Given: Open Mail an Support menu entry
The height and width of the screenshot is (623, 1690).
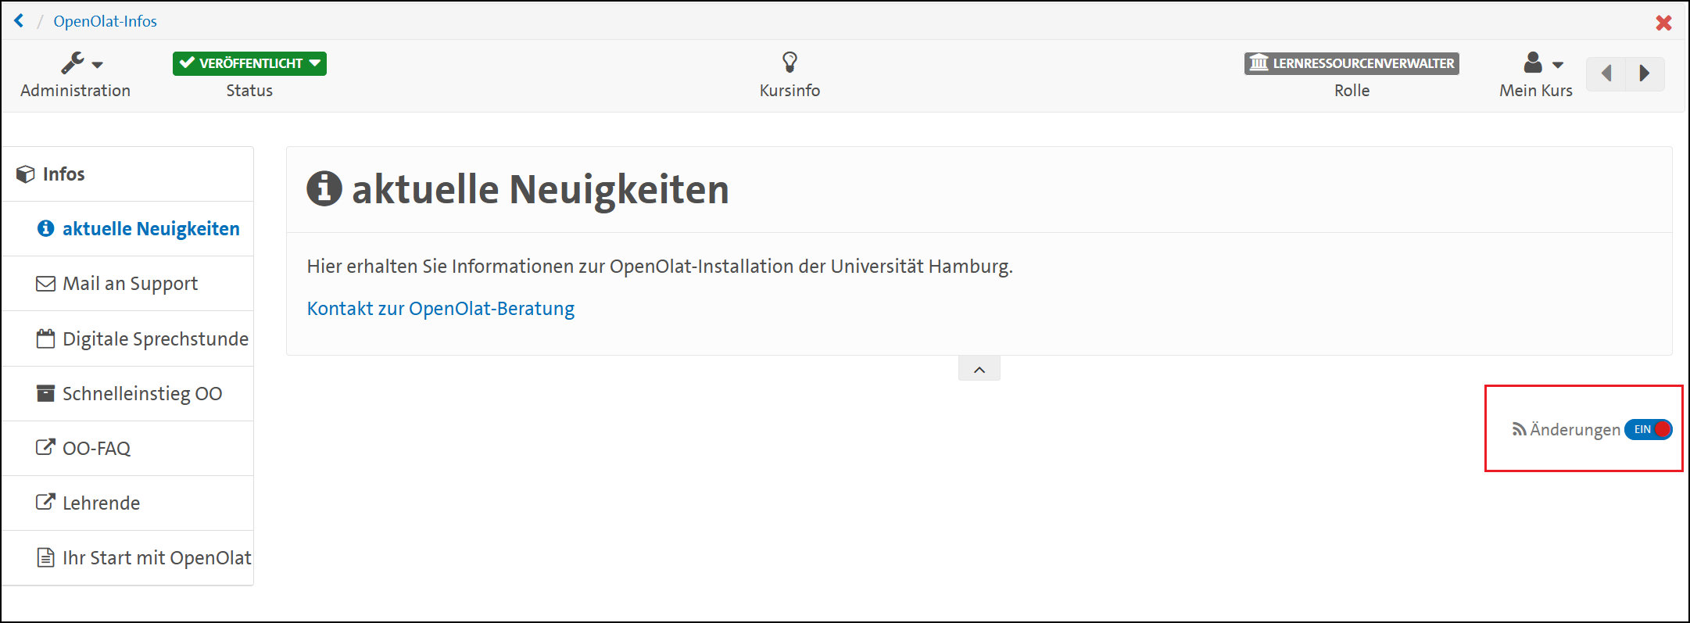Looking at the screenshot, I should (130, 284).
